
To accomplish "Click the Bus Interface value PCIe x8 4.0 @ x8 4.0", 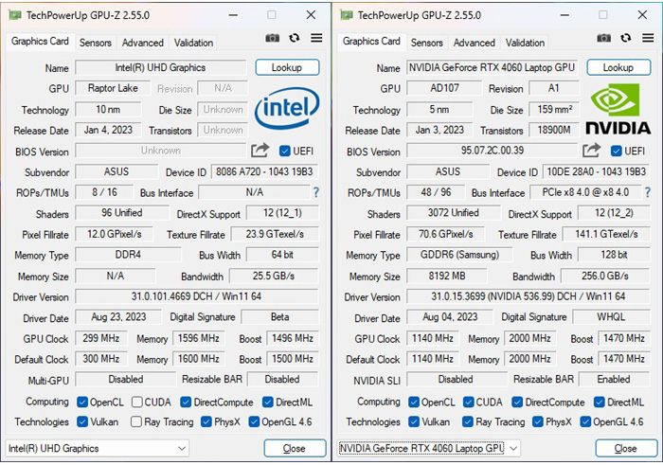I will pos(585,192).
